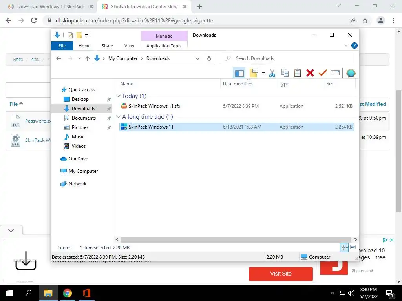Open the dropdown arrow beside new folder icon
This screenshot has height=301, width=402.
click(263, 73)
